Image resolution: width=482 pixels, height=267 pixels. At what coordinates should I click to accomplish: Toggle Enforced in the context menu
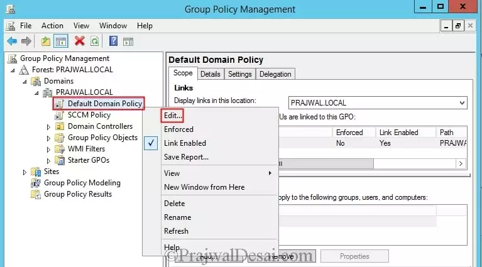tap(178, 129)
